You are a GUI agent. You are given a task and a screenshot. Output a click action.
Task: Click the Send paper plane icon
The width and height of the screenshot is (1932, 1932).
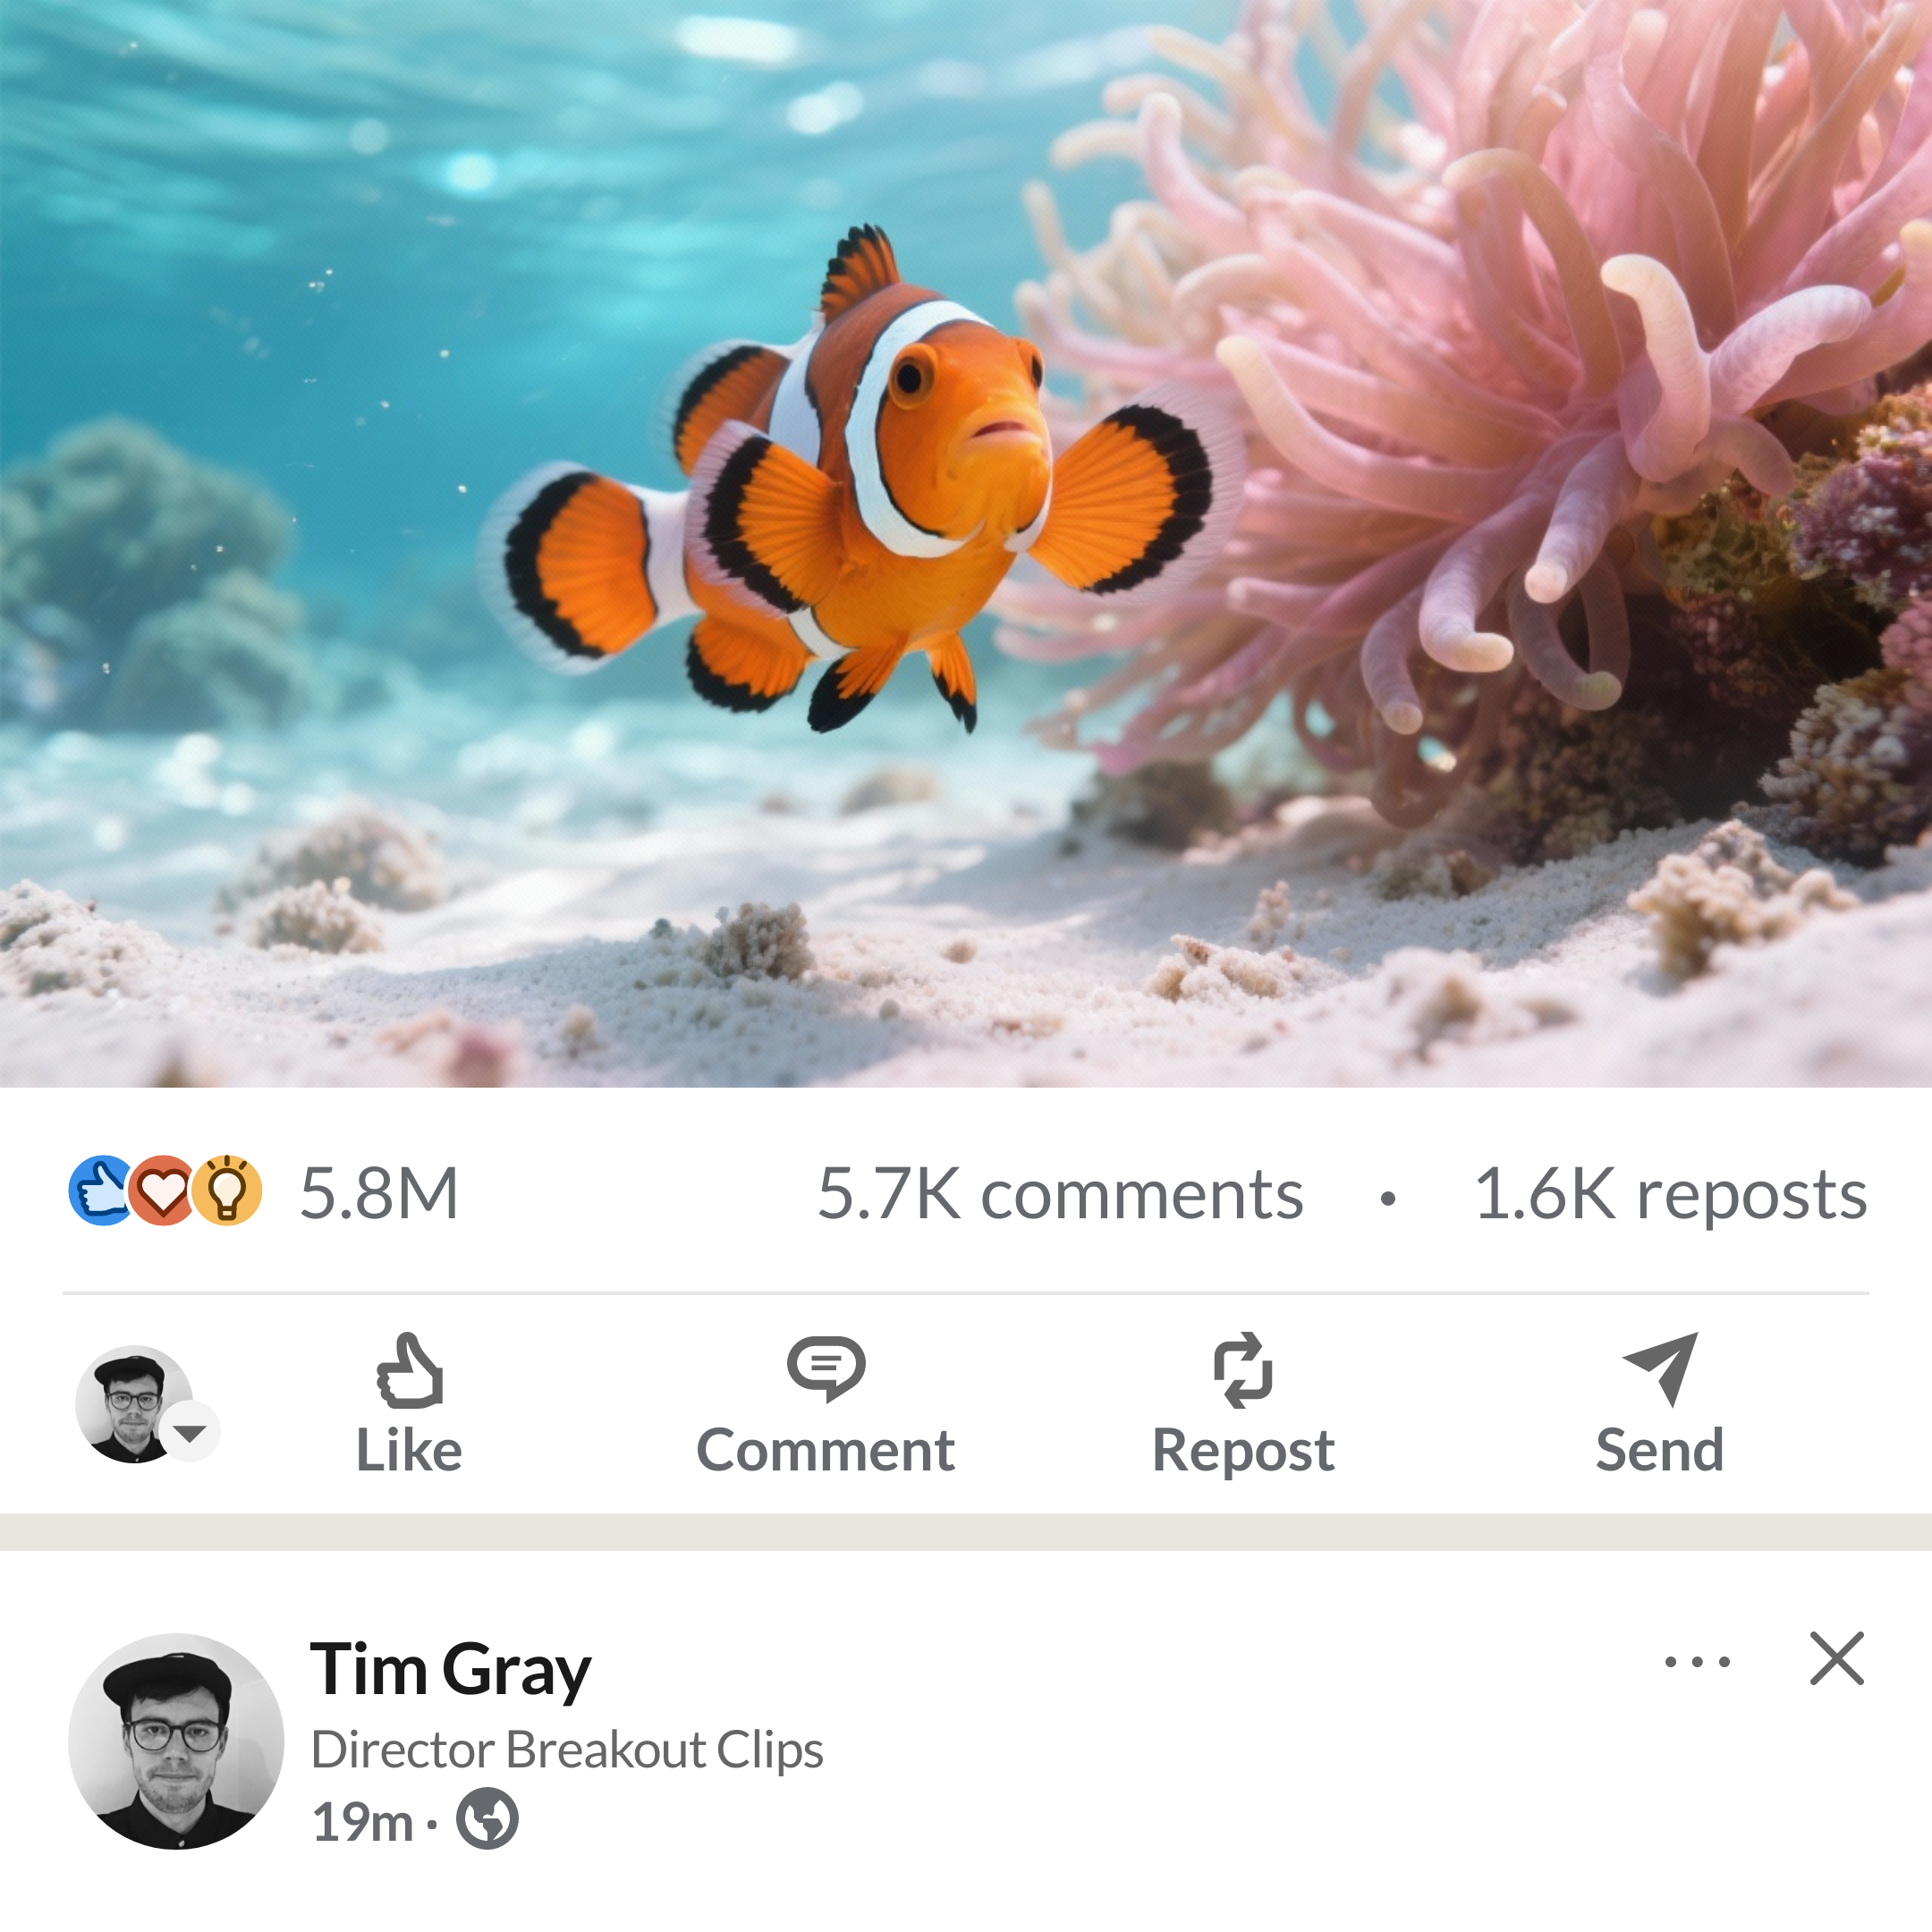[1660, 1368]
